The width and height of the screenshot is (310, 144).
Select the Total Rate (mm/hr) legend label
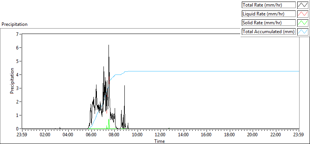point(269,5)
